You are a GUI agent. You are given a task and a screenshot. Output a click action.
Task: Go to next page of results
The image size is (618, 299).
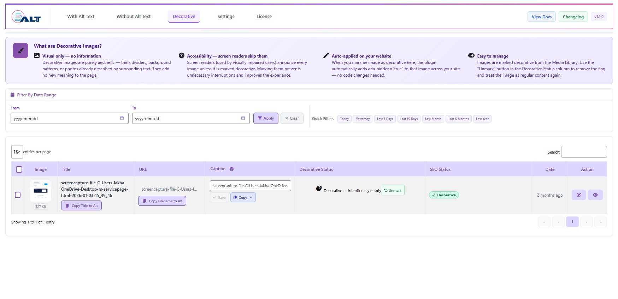coord(587,222)
